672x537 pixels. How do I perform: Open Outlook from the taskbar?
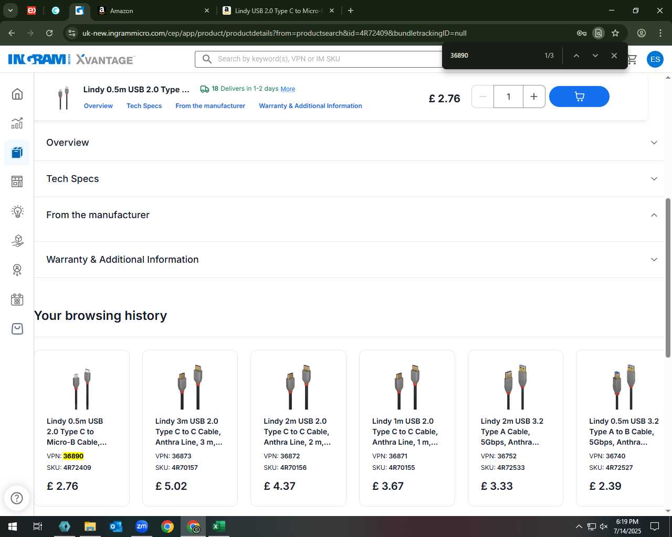click(x=115, y=527)
